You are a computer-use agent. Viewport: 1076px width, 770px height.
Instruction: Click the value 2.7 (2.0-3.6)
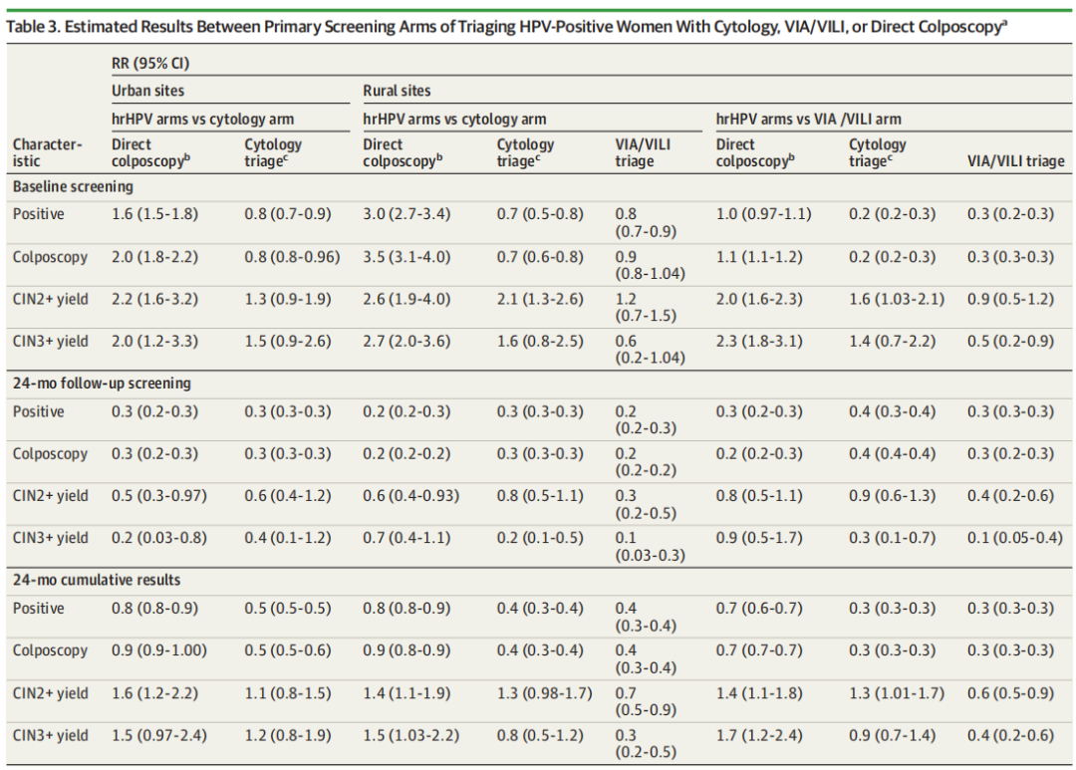tap(406, 342)
